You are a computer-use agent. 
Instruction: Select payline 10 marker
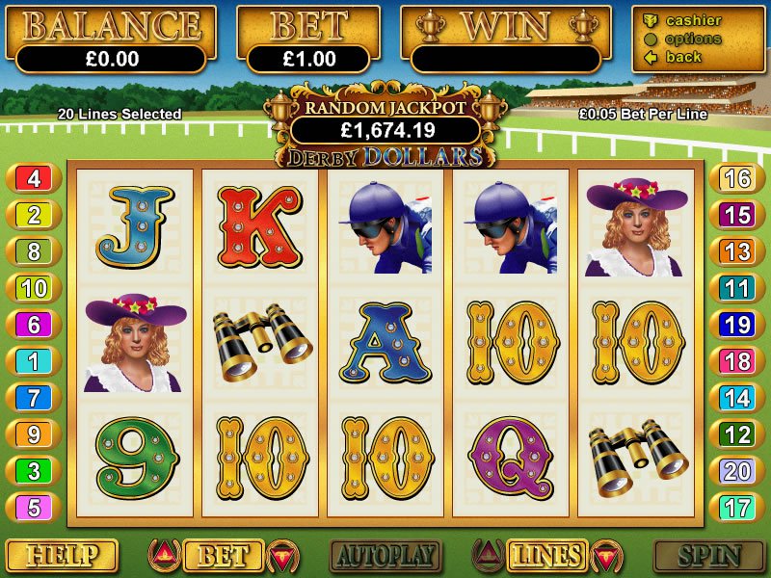tap(34, 288)
